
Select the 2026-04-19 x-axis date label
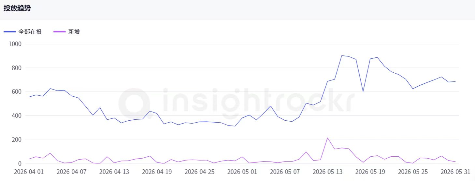pos(157,172)
